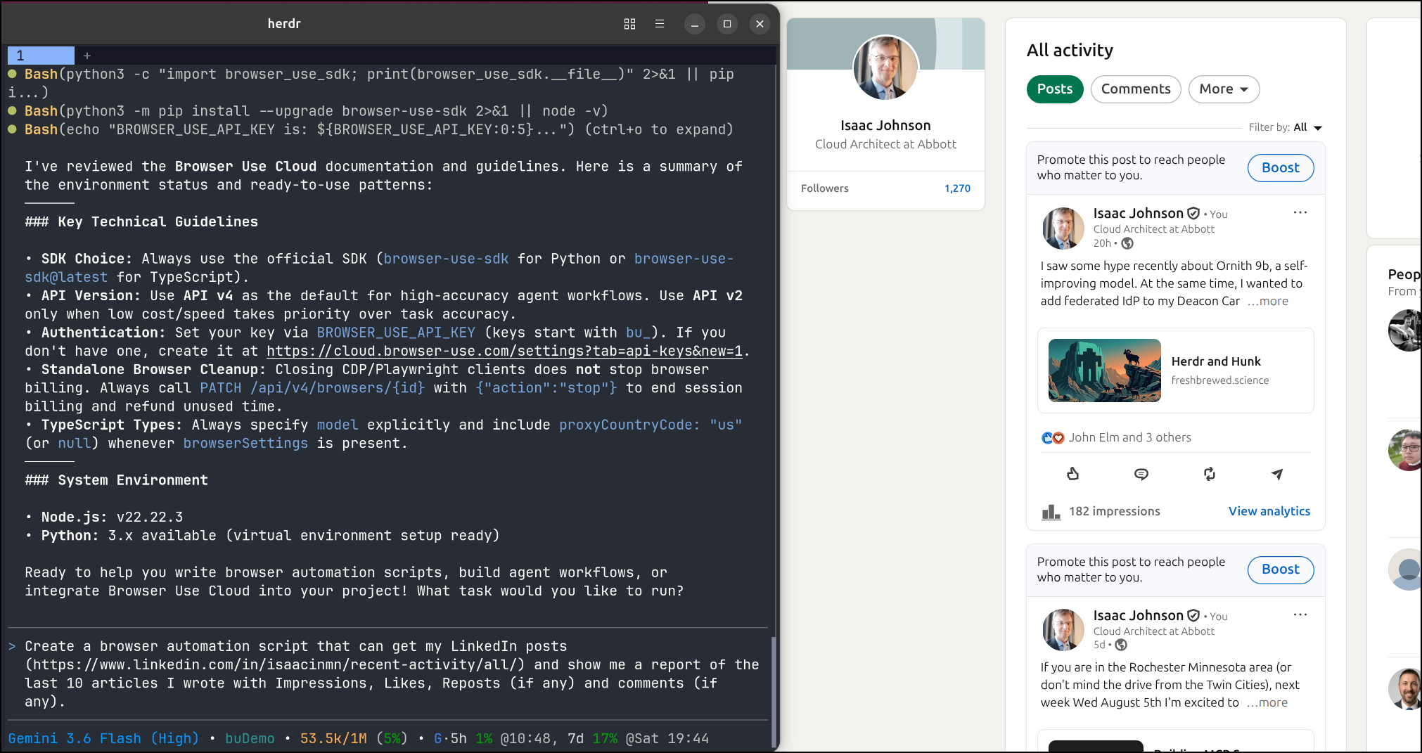Switch to the Comments activity tab
Image resolution: width=1422 pixels, height=753 pixels.
tap(1136, 89)
